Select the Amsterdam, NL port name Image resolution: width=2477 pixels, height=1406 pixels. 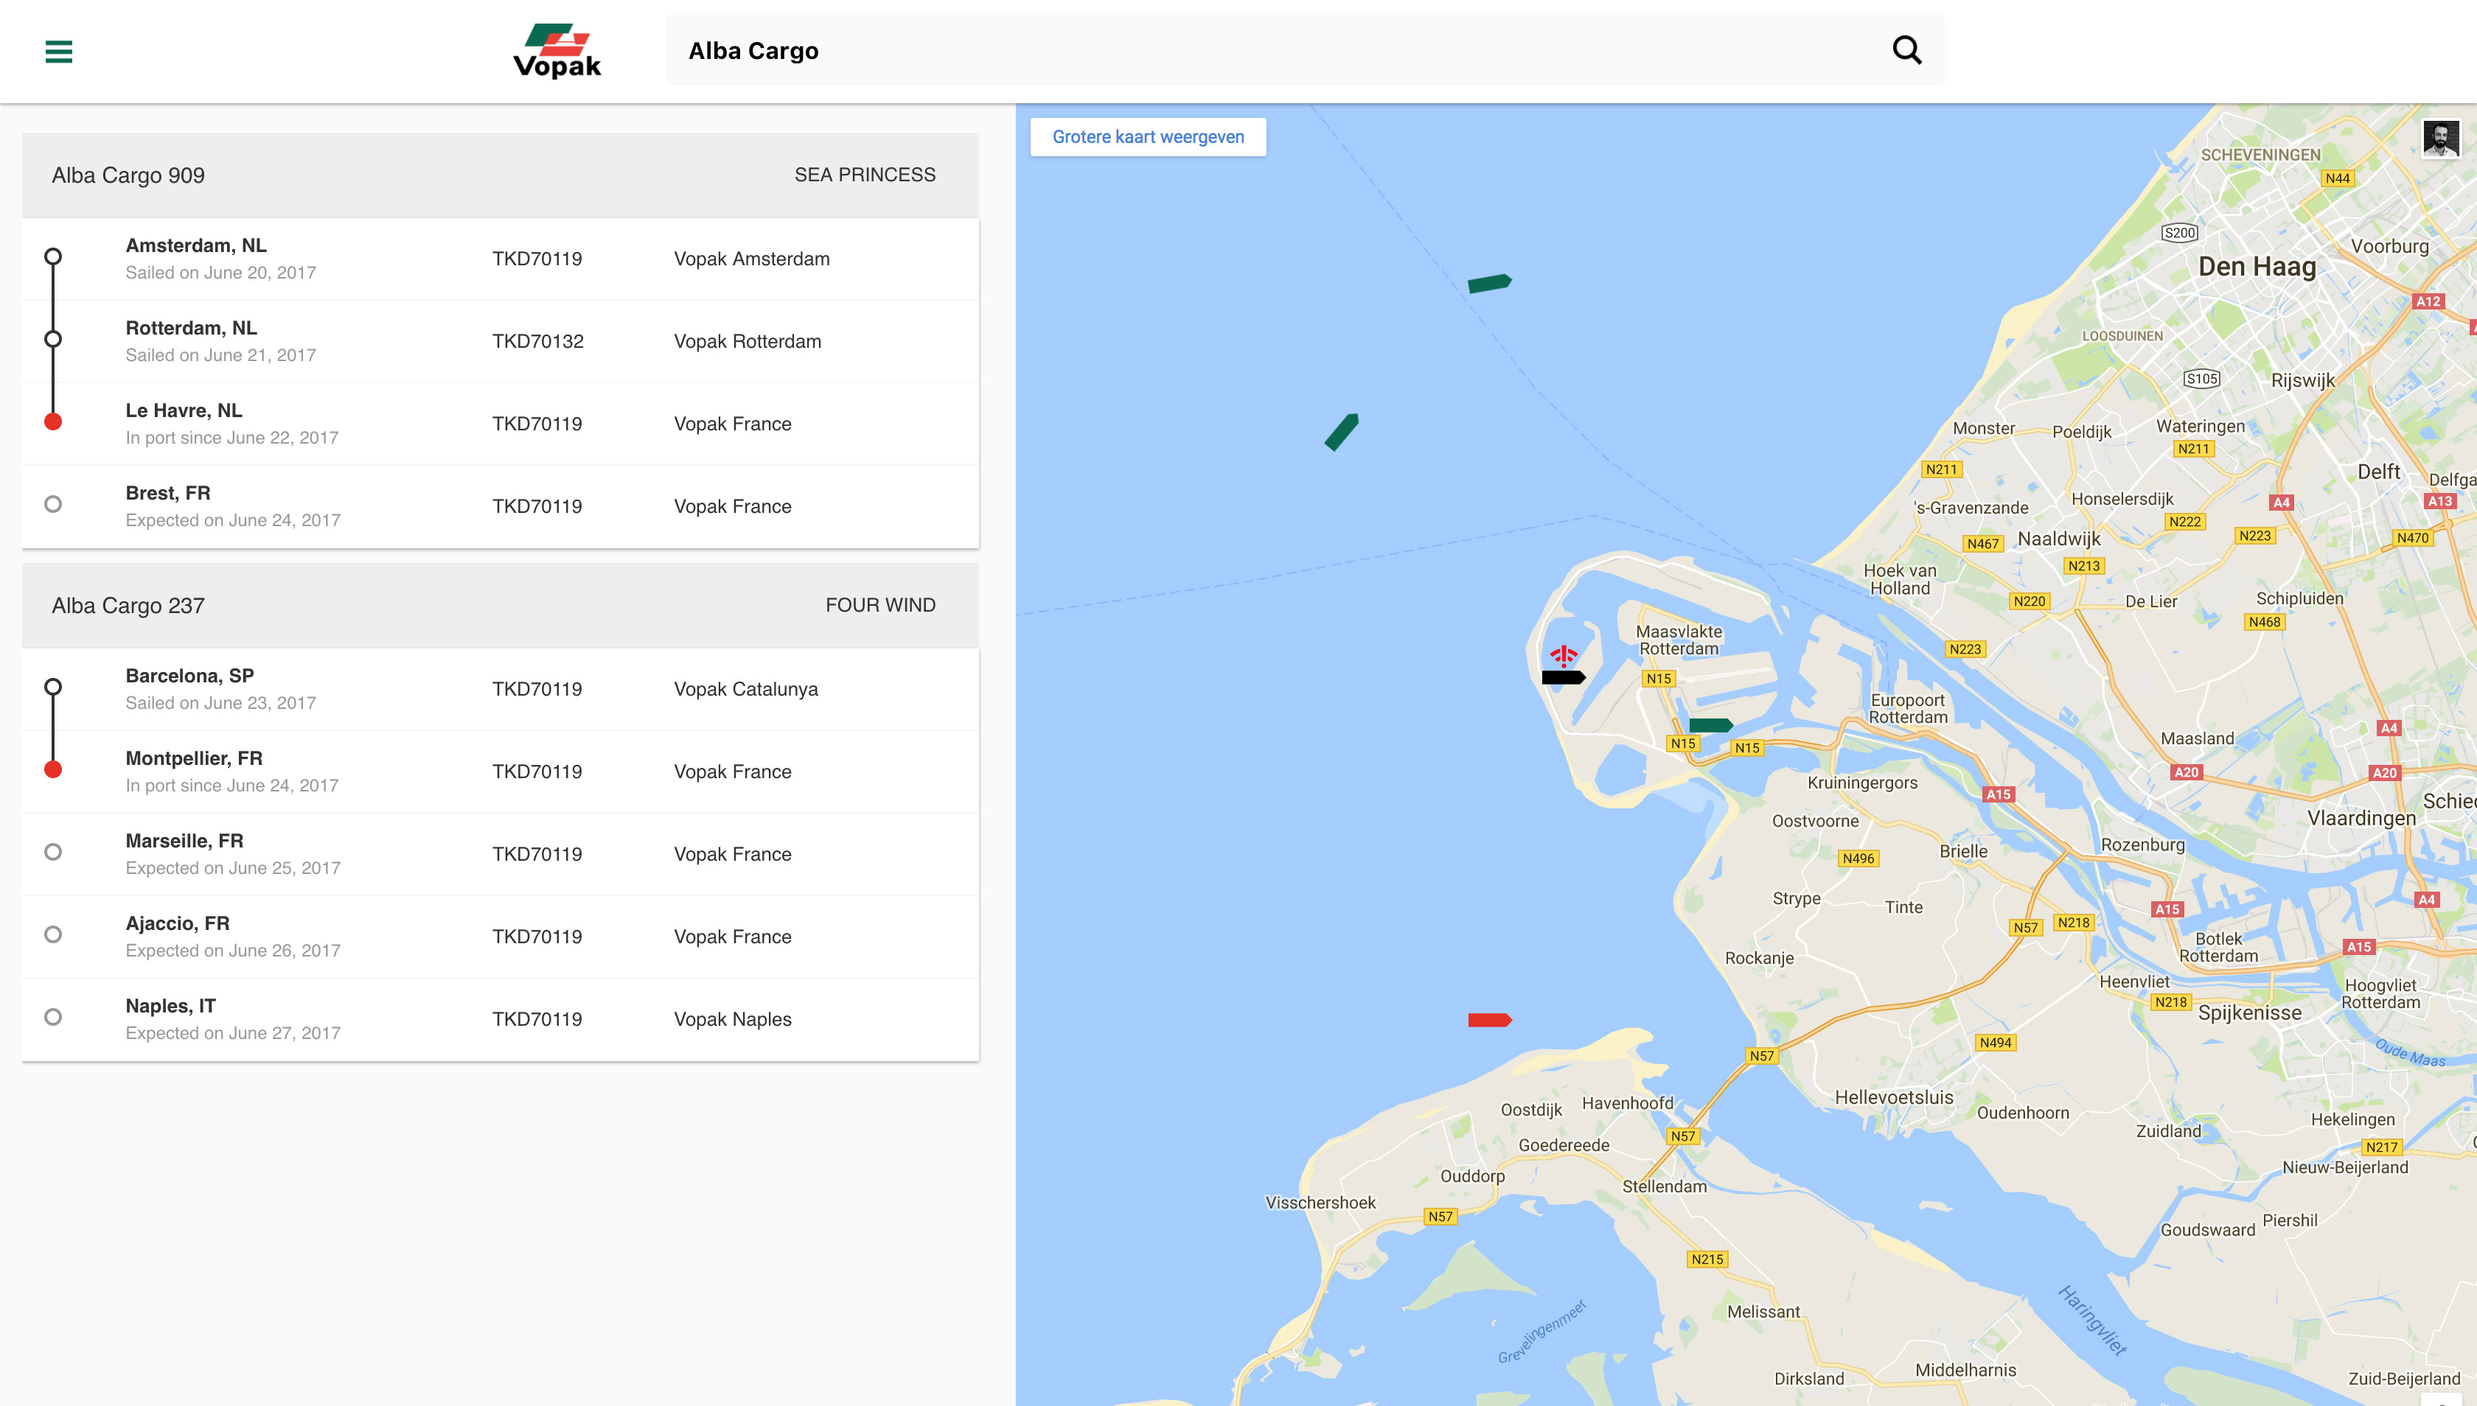(x=196, y=245)
